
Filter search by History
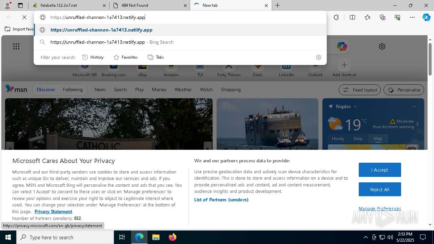(93, 57)
